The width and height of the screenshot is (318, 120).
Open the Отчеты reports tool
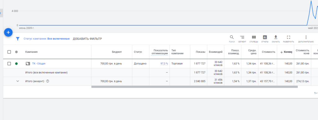point(265,39)
